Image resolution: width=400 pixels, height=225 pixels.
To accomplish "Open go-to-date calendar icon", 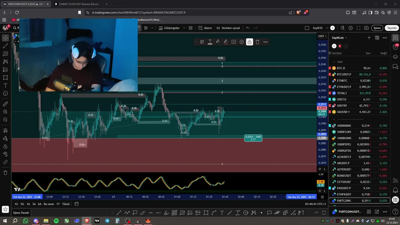I will [x=76, y=204].
